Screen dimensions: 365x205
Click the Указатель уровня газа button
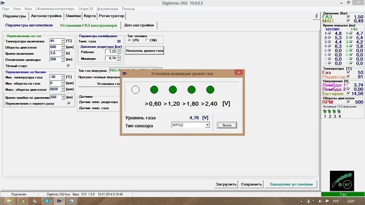point(144,50)
